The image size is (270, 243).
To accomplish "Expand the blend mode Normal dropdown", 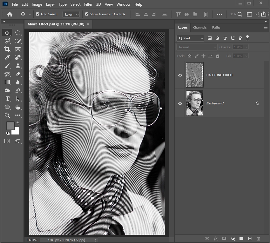I will pyautogui.click(x=197, y=47).
